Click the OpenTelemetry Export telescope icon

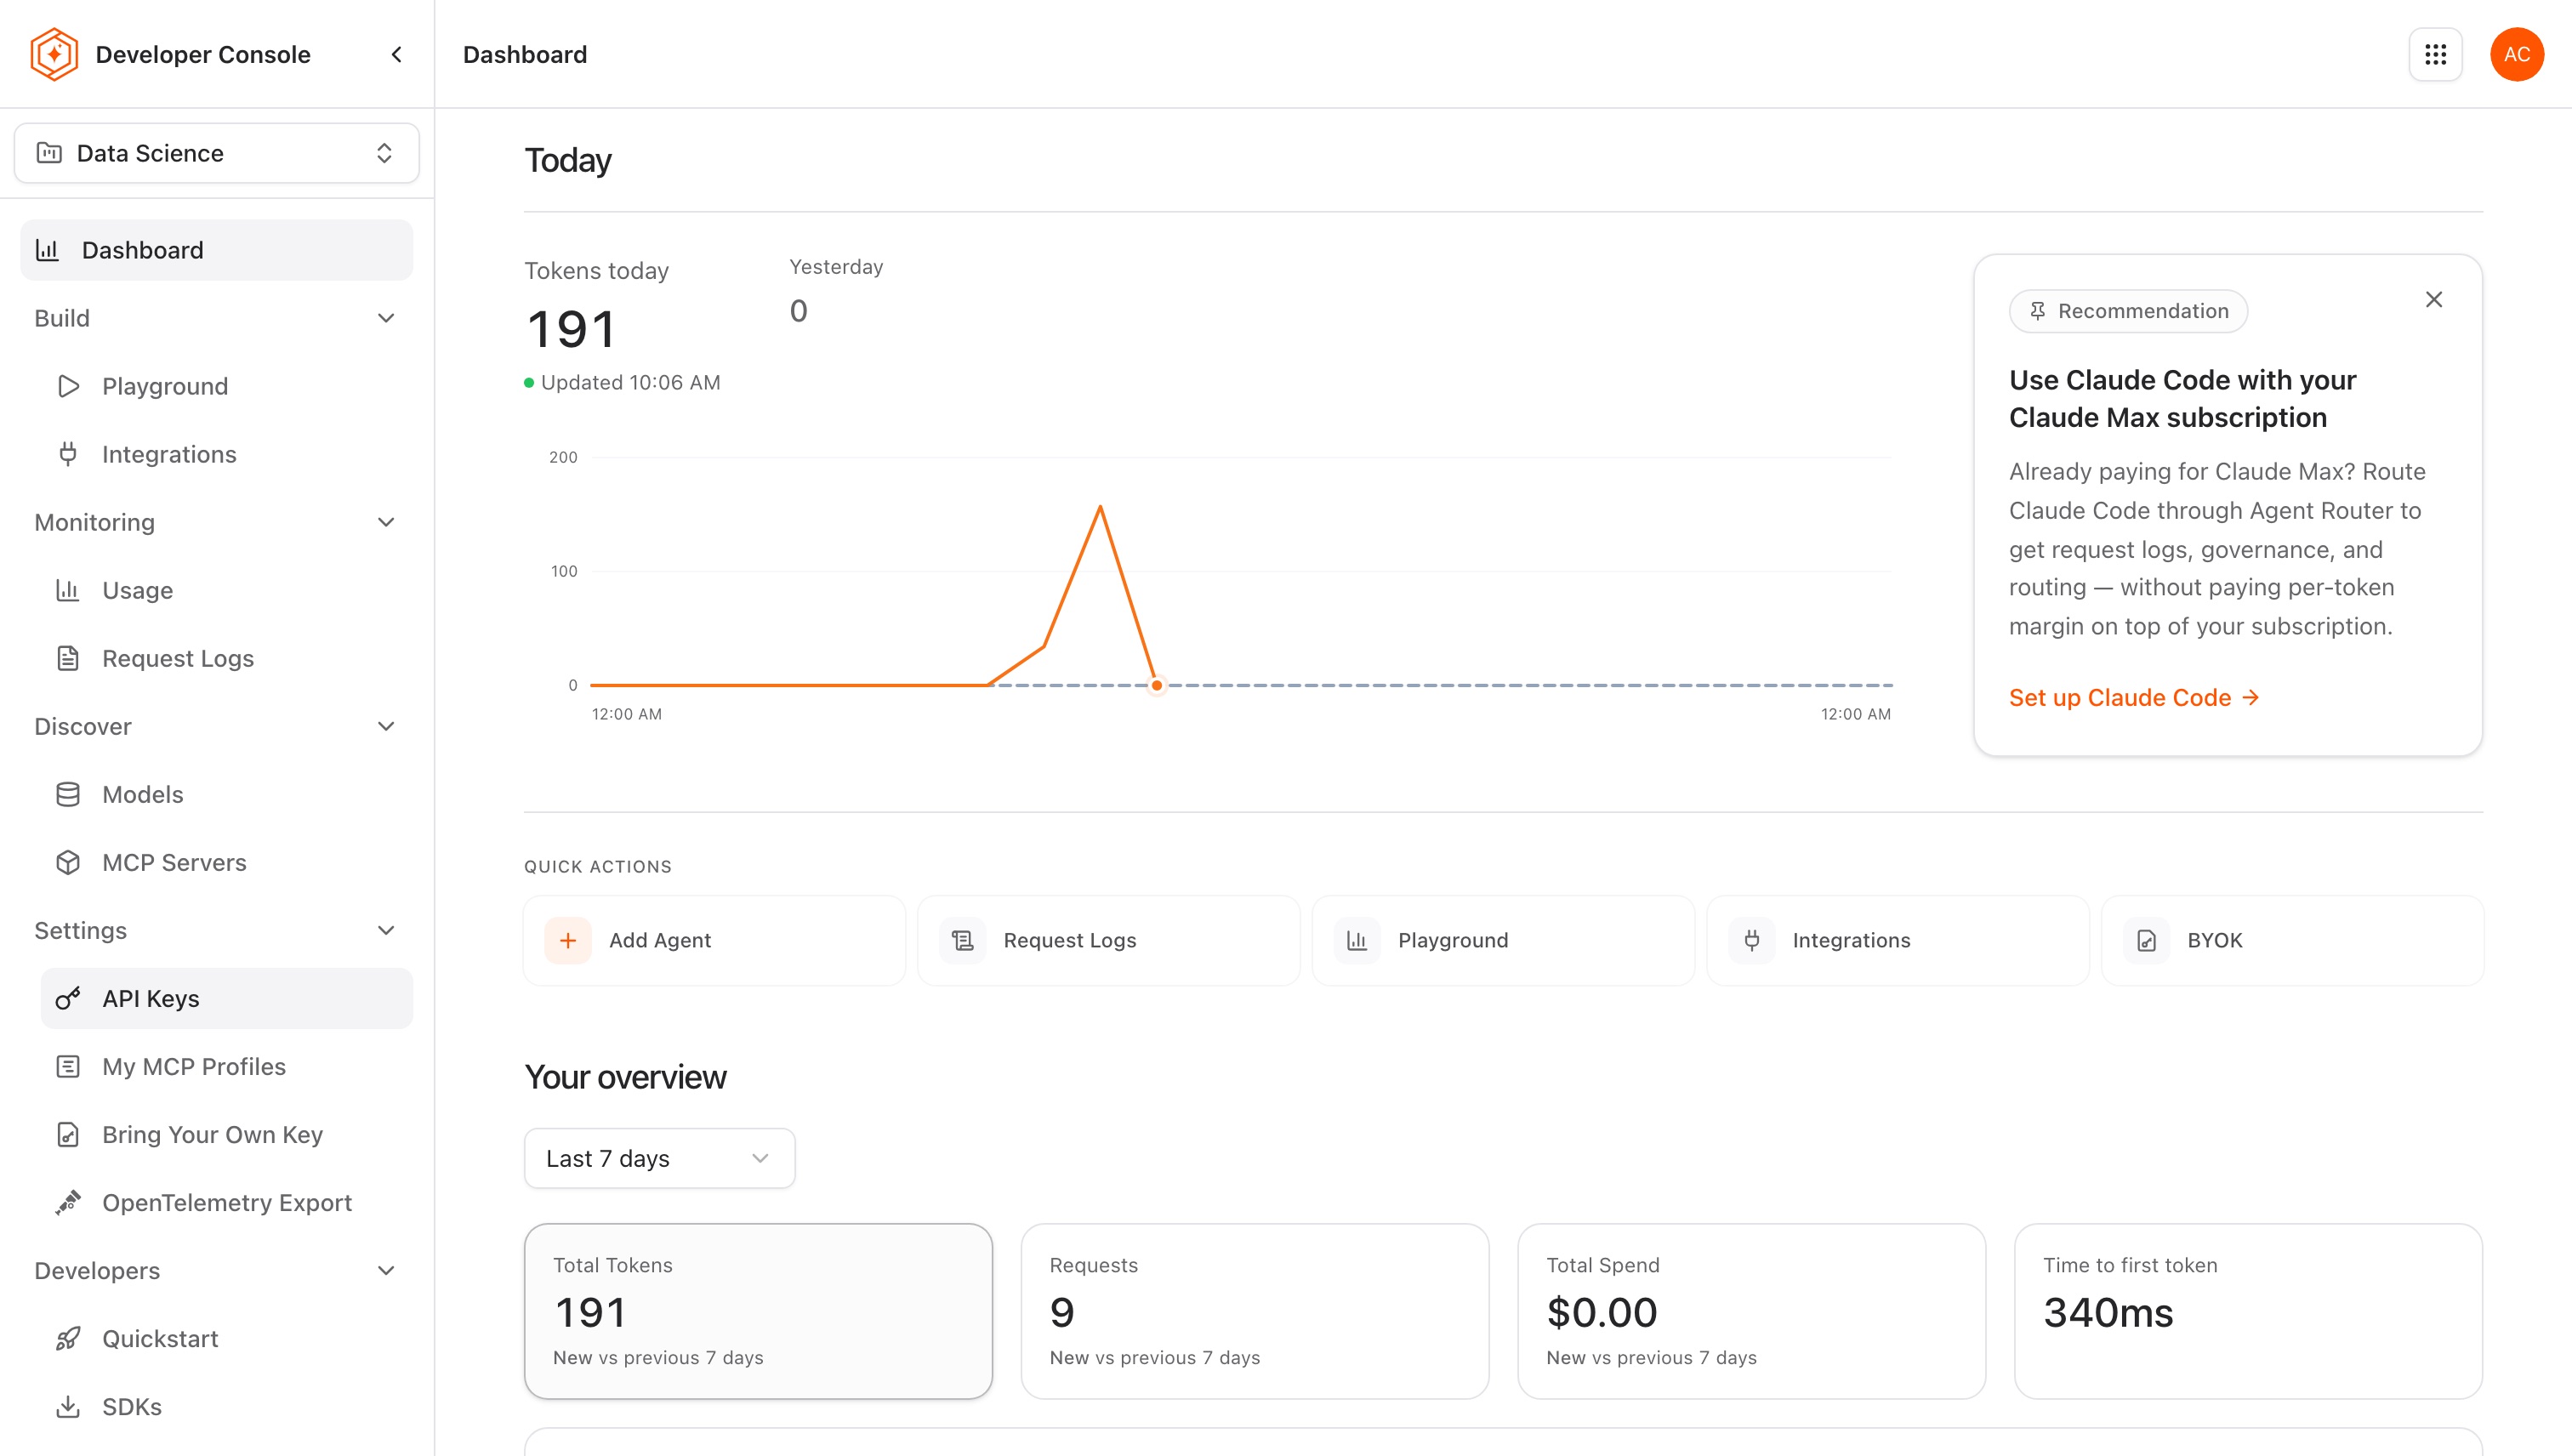click(x=68, y=1202)
